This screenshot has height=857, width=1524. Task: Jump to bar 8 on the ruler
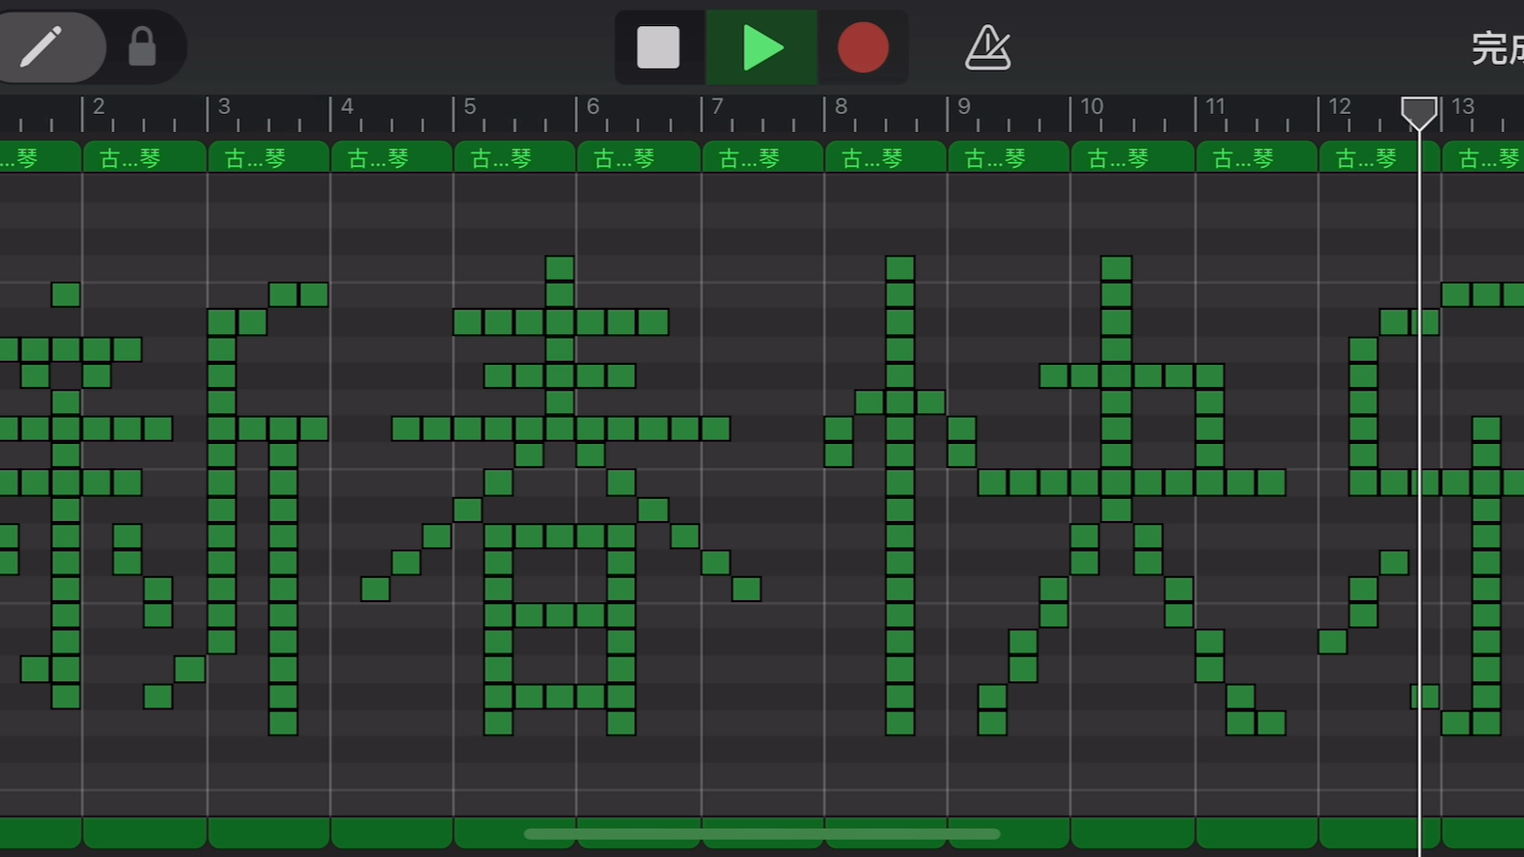(x=841, y=106)
